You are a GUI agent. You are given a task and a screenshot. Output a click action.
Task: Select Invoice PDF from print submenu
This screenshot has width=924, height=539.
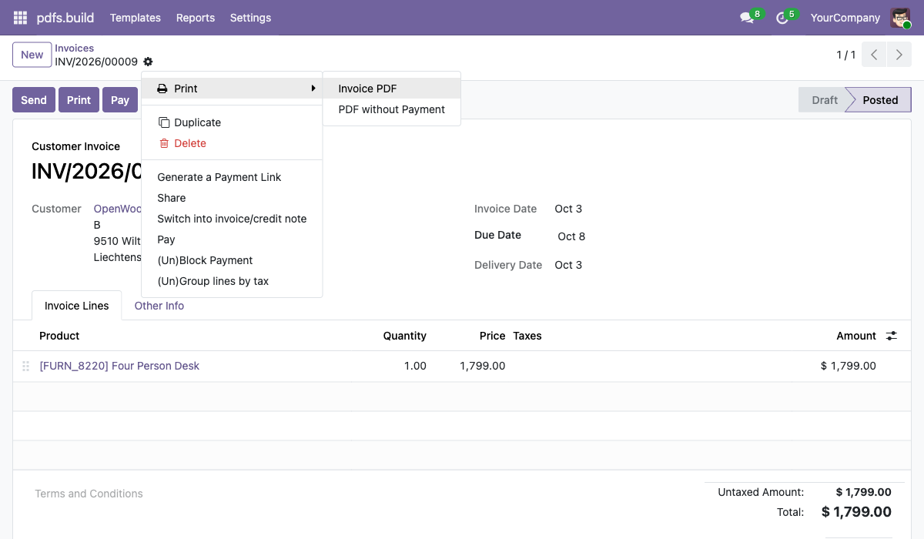pyautogui.click(x=392, y=89)
